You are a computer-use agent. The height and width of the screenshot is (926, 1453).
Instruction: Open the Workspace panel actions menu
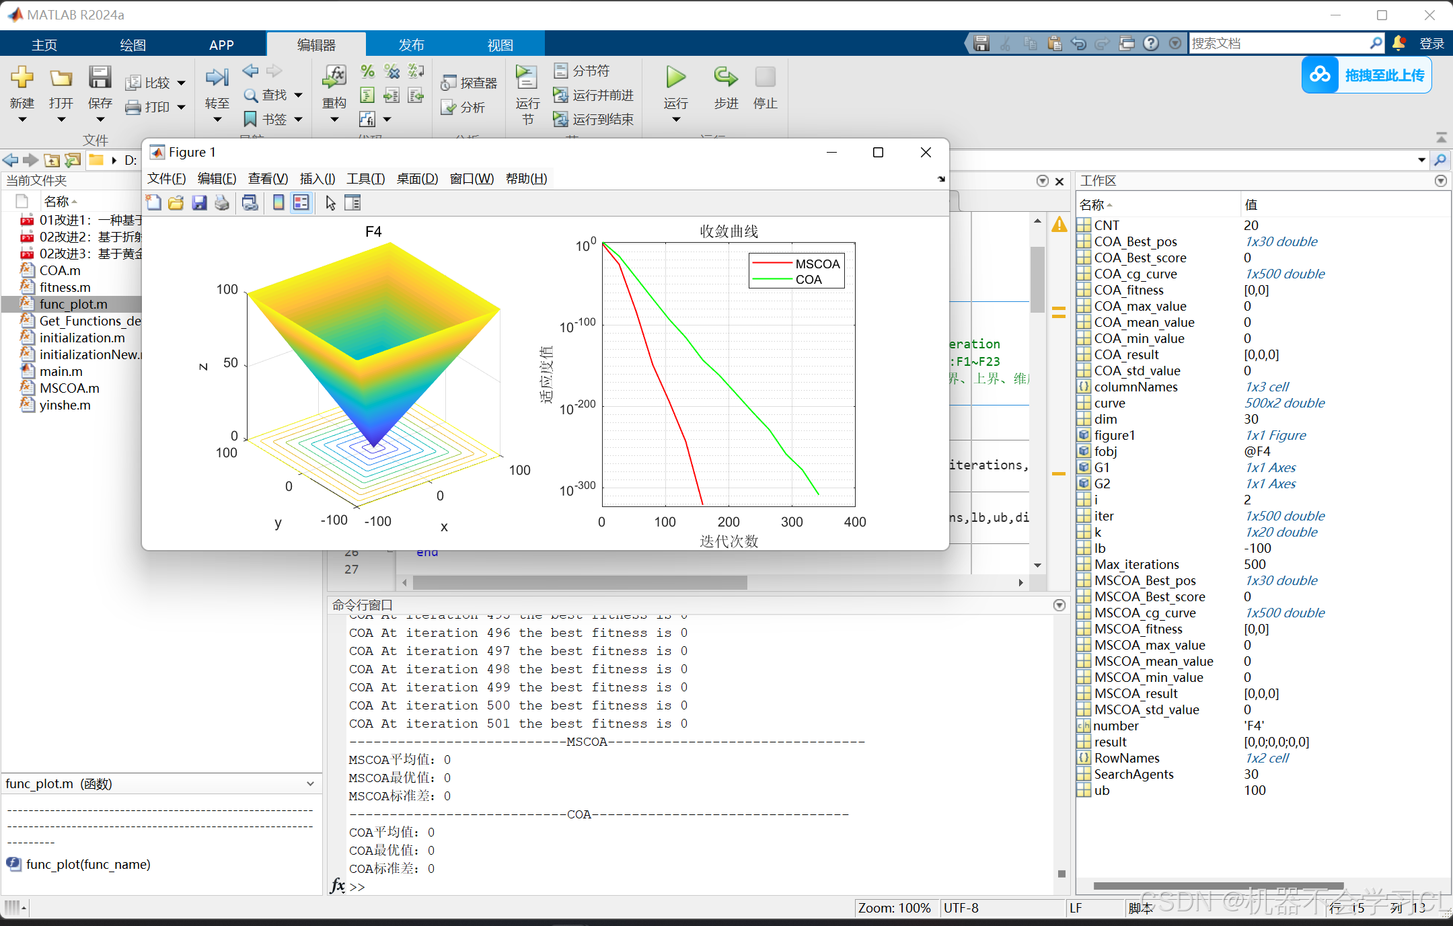tap(1441, 180)
